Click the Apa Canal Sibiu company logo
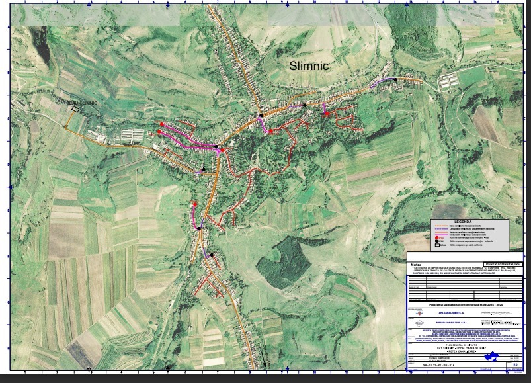The image size is (531, 383). pyautogui.click(x=420, y=313)
